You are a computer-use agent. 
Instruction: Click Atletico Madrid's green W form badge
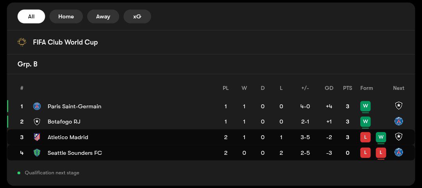[x=381, y=137]
